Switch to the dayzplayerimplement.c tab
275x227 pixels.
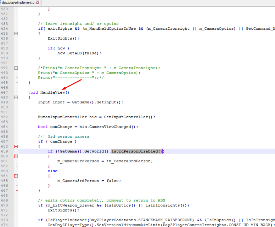tap(18, 3)
